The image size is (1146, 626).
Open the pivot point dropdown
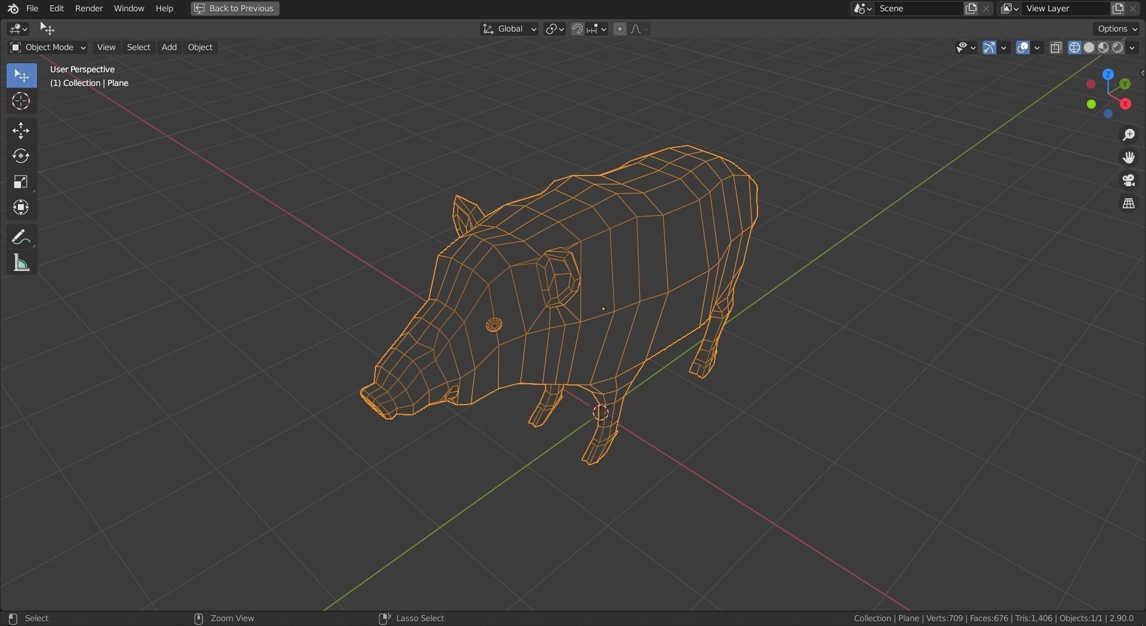(554, 29)
